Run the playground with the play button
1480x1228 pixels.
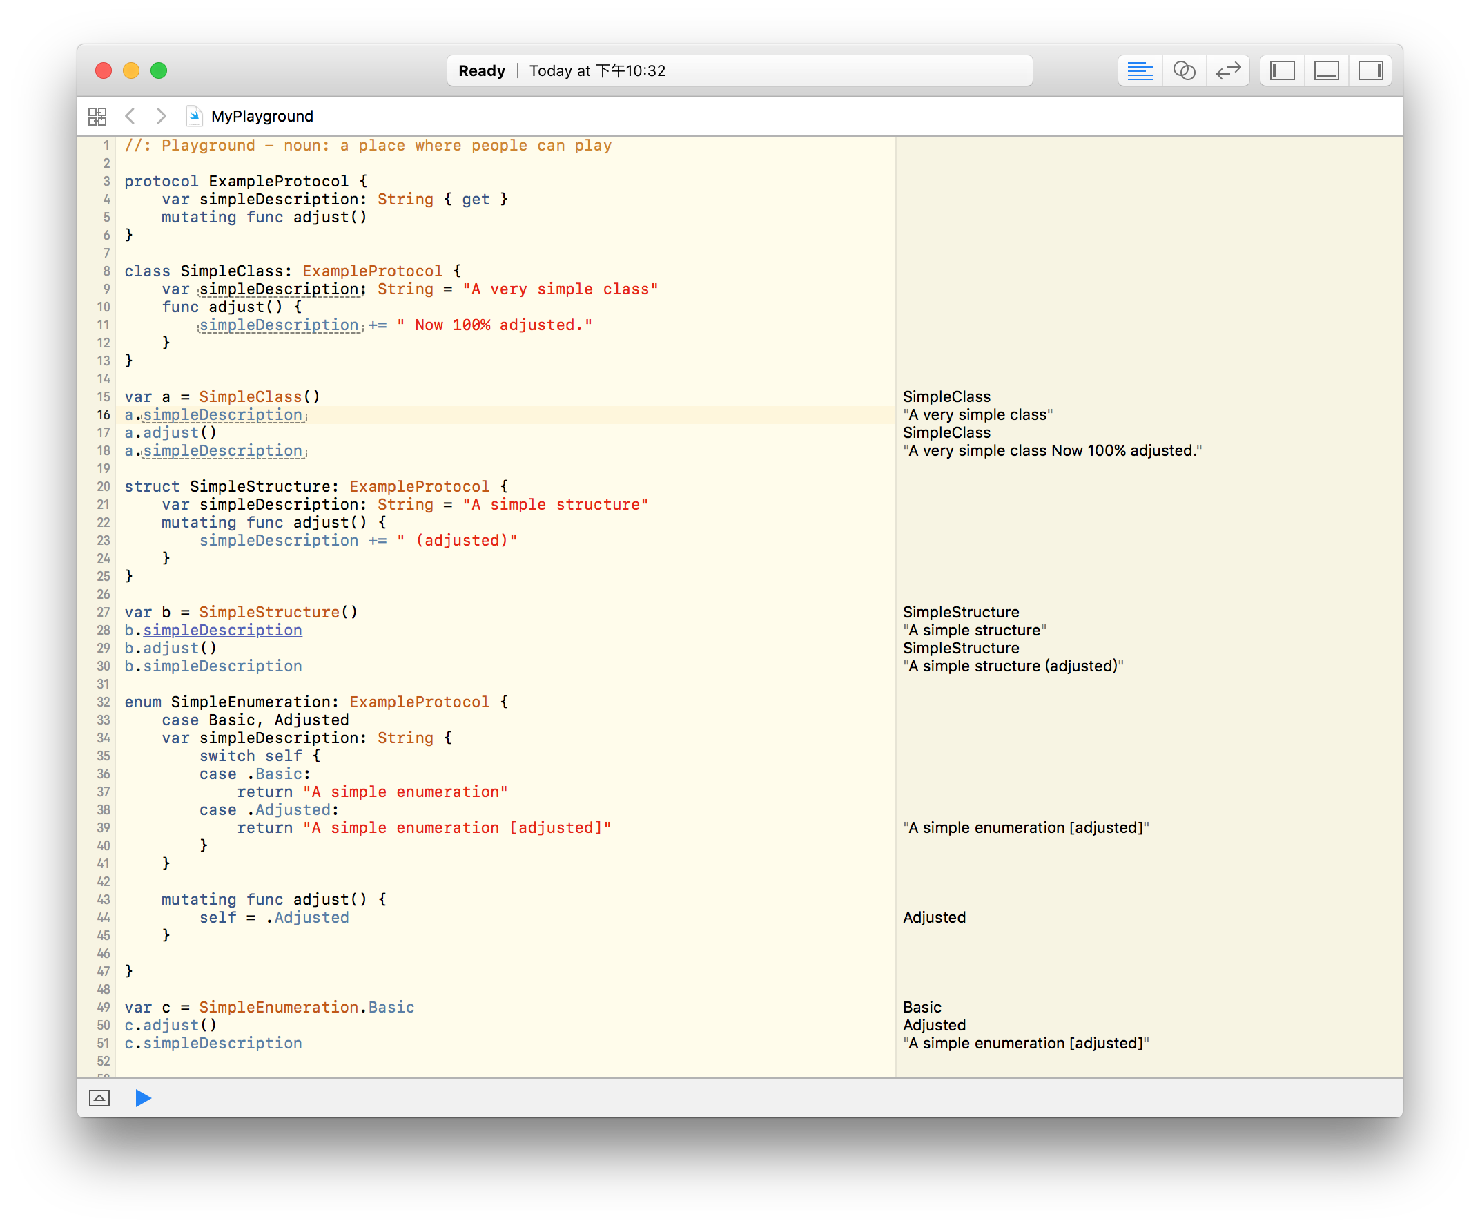click(143, 1097)
